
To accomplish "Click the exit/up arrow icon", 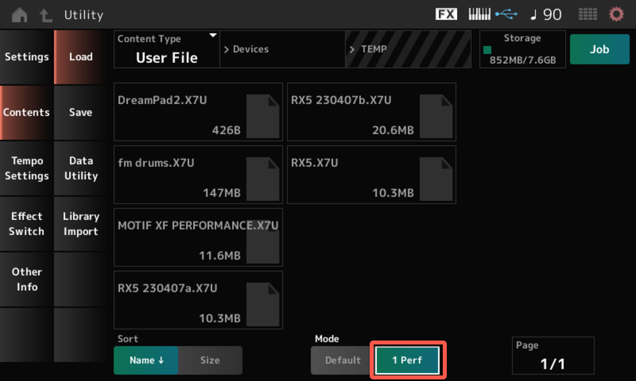I will [45, 15].
